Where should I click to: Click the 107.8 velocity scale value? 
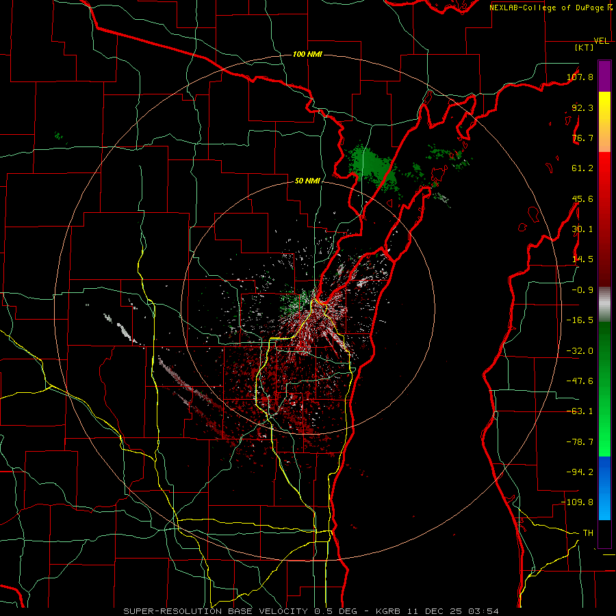click(x=580, y=77)
